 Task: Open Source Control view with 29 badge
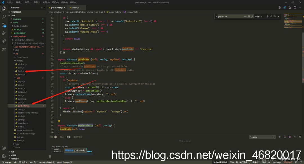click(4, 25)
